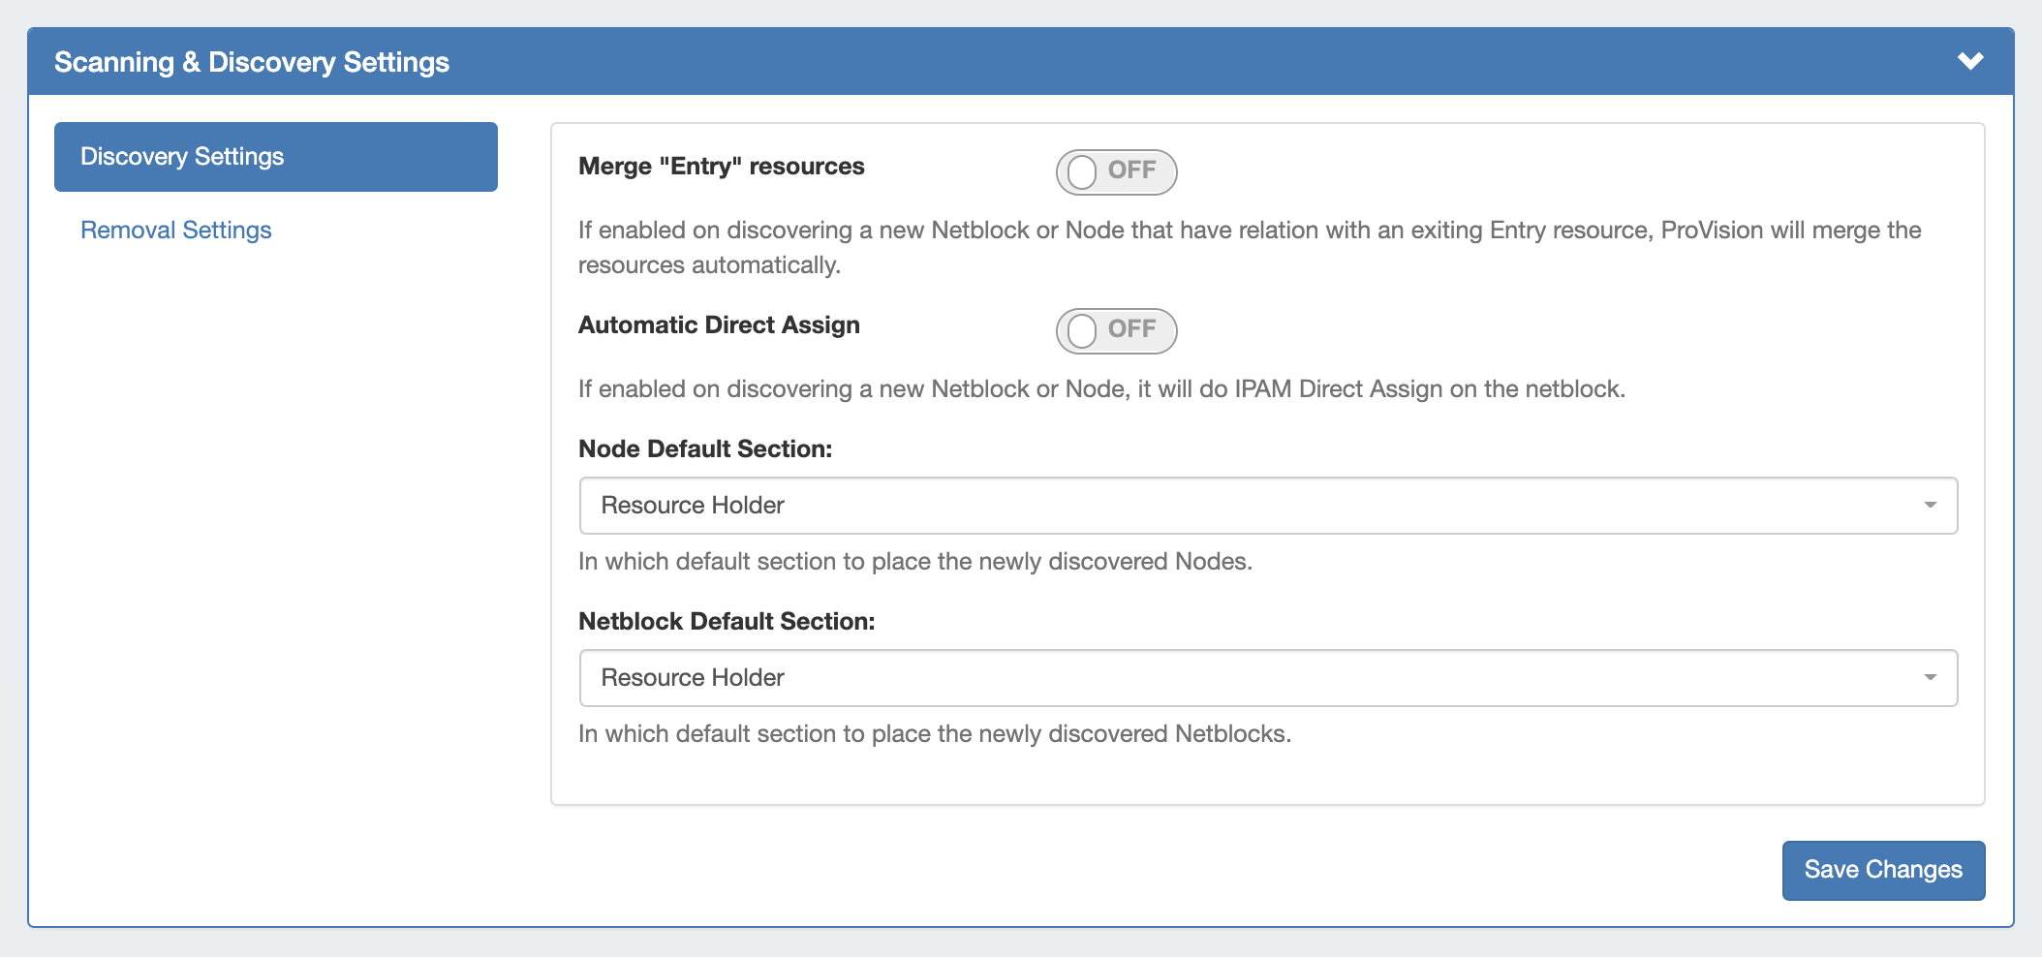This screenshot has height=957, width=2042.
Task: Click the Automatic Direct Assign switch's knob
Action: tap(1082, 331)
